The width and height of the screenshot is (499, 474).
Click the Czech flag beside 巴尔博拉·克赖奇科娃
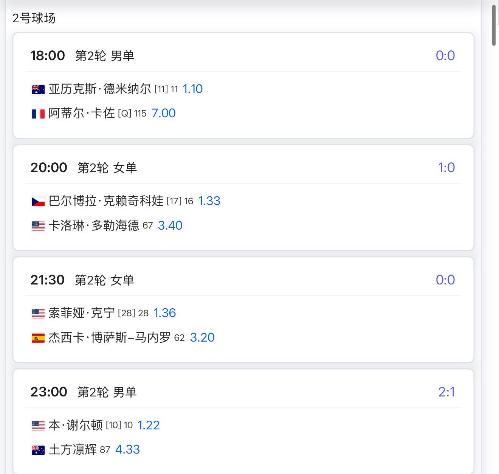click(x=38, y=201)
